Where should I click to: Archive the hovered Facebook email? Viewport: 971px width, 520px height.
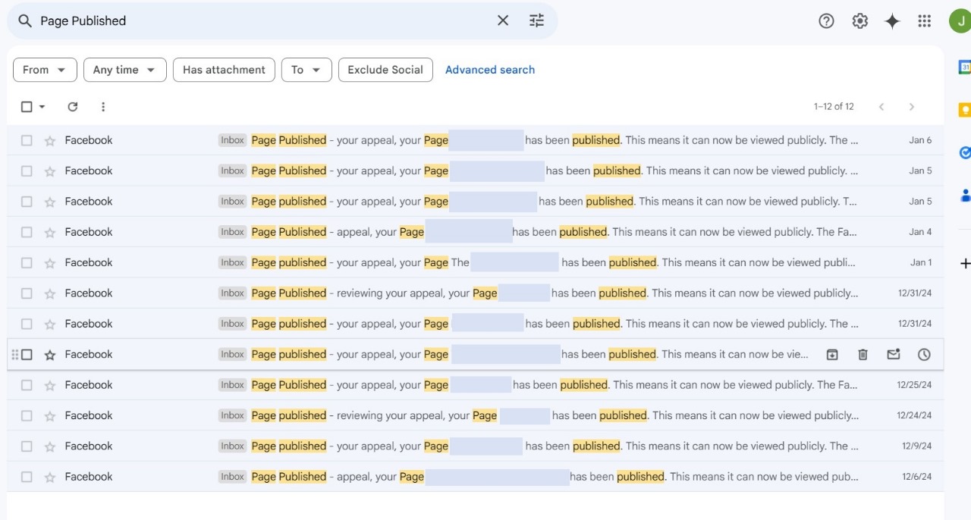pyautogui.click(x=832, y=355)
